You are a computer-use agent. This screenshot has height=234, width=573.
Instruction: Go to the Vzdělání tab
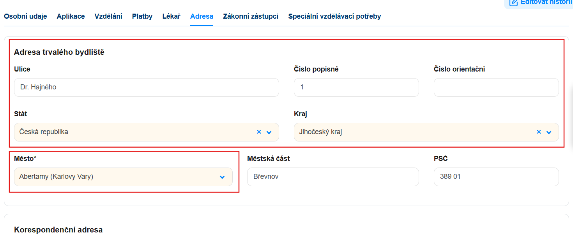click(x=108, y=16)
